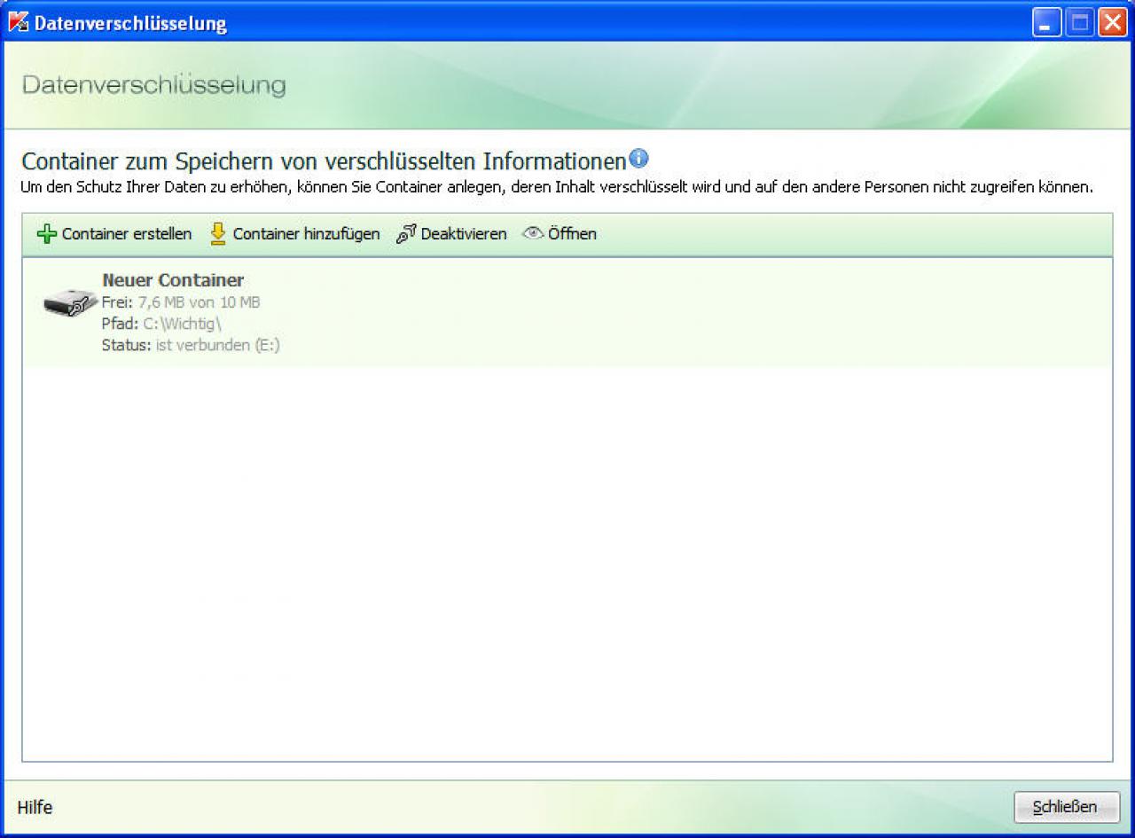
Task: Click the eye icon next to Öffnen
Action: click(x=532, y=234)
